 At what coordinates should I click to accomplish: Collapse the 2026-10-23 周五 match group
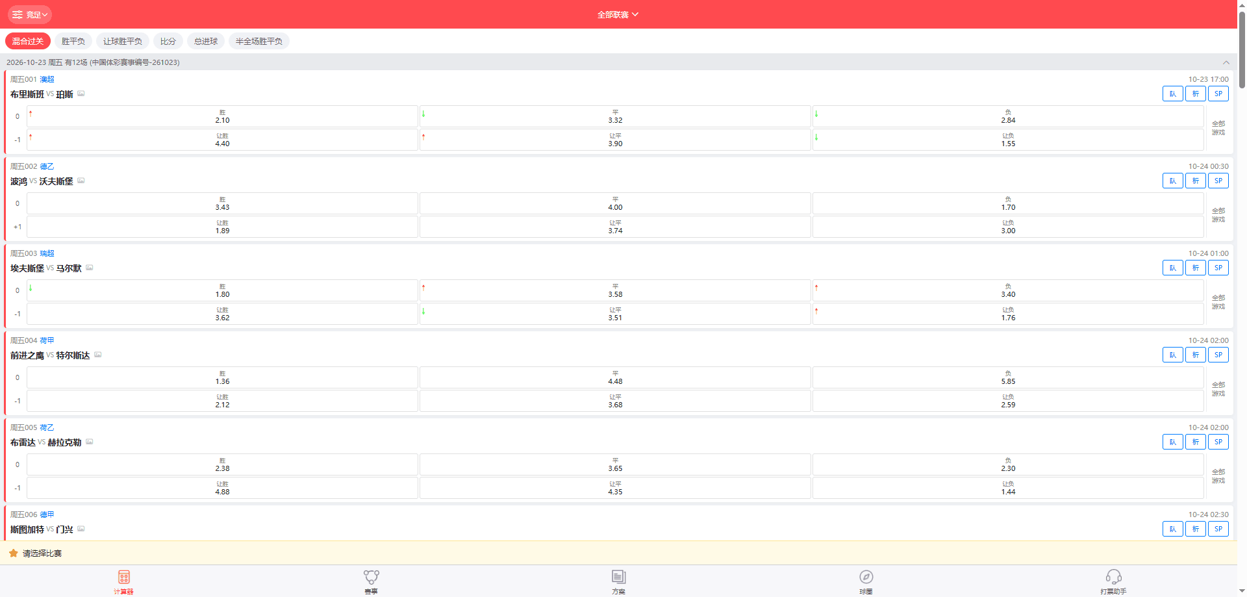[1226, 62]
